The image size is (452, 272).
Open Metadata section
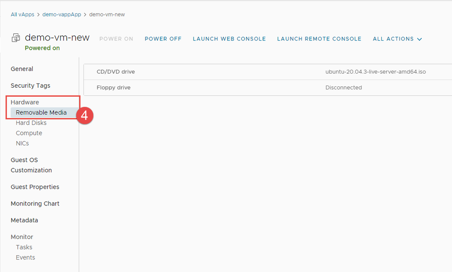click(24, 220)
